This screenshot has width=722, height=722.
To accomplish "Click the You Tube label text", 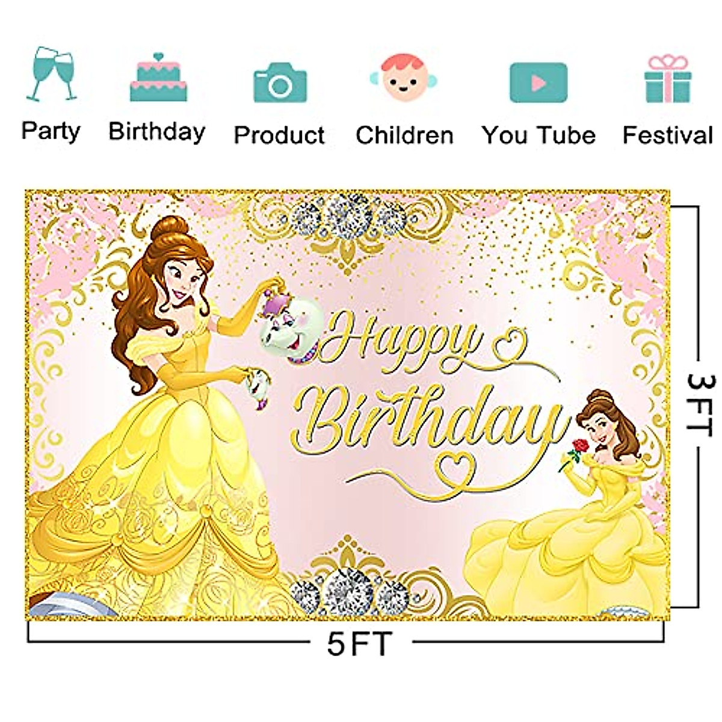I will click(x=538, y=135).
